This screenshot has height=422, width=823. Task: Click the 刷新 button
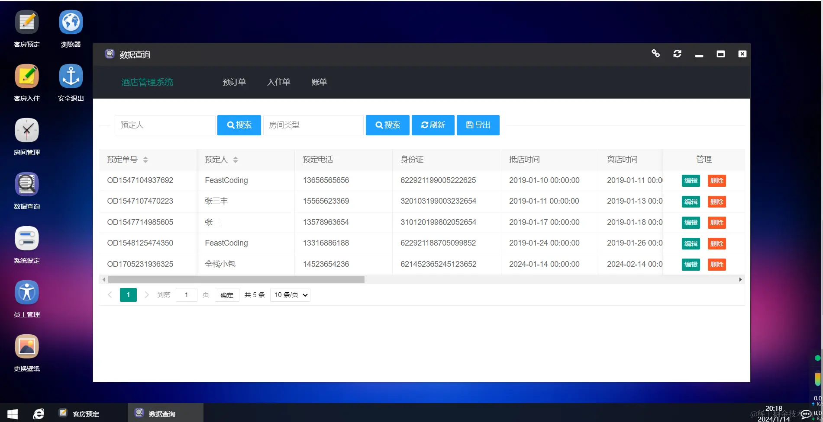coord(433,125)
